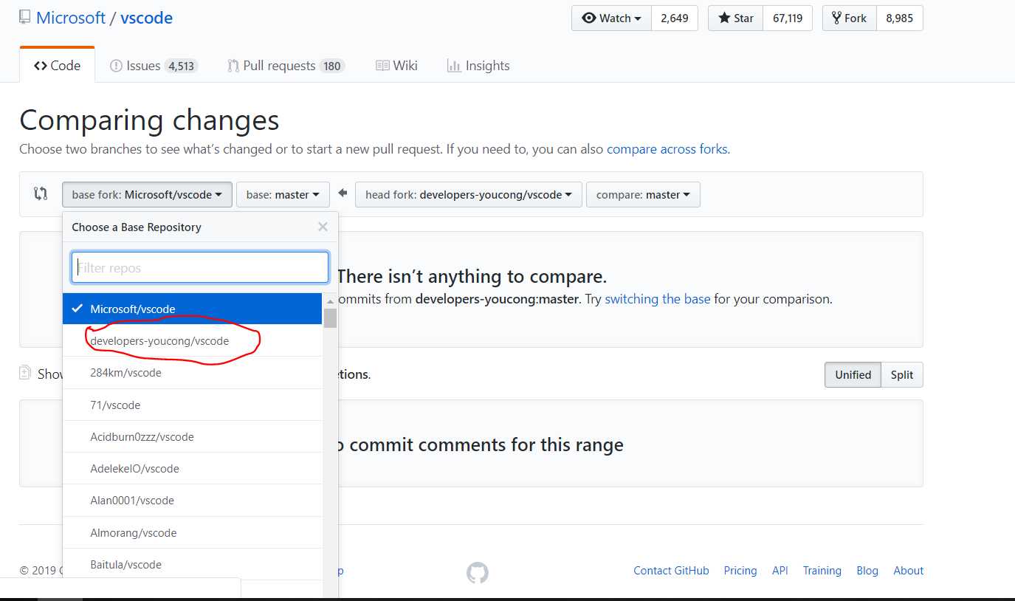
Task: Open the Insights tab
Action: tap(478, 66)
